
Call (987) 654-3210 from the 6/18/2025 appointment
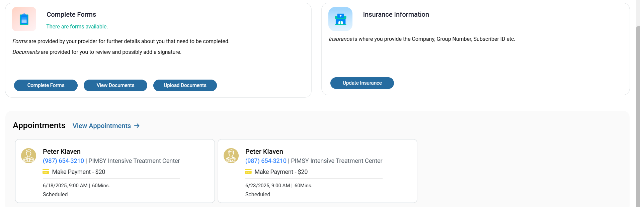[x=63, y=161]
